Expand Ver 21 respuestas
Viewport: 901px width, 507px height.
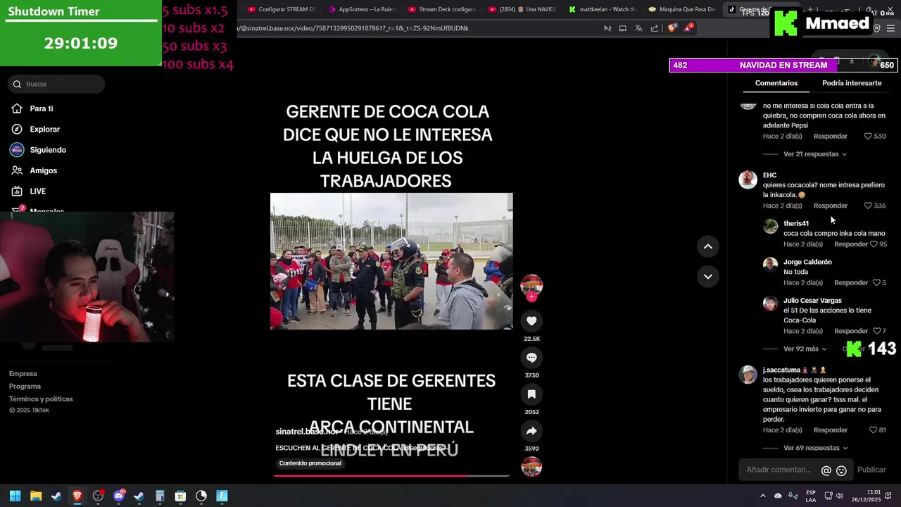814,154
